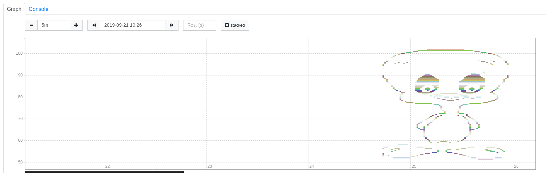
Task: Decrease the graph range with minus icon
Action: [31, 25]
